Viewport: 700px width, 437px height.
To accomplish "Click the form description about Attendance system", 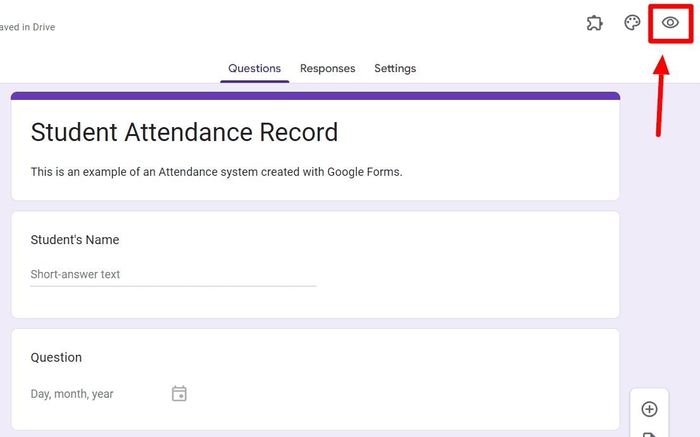I will click(216, 171).
